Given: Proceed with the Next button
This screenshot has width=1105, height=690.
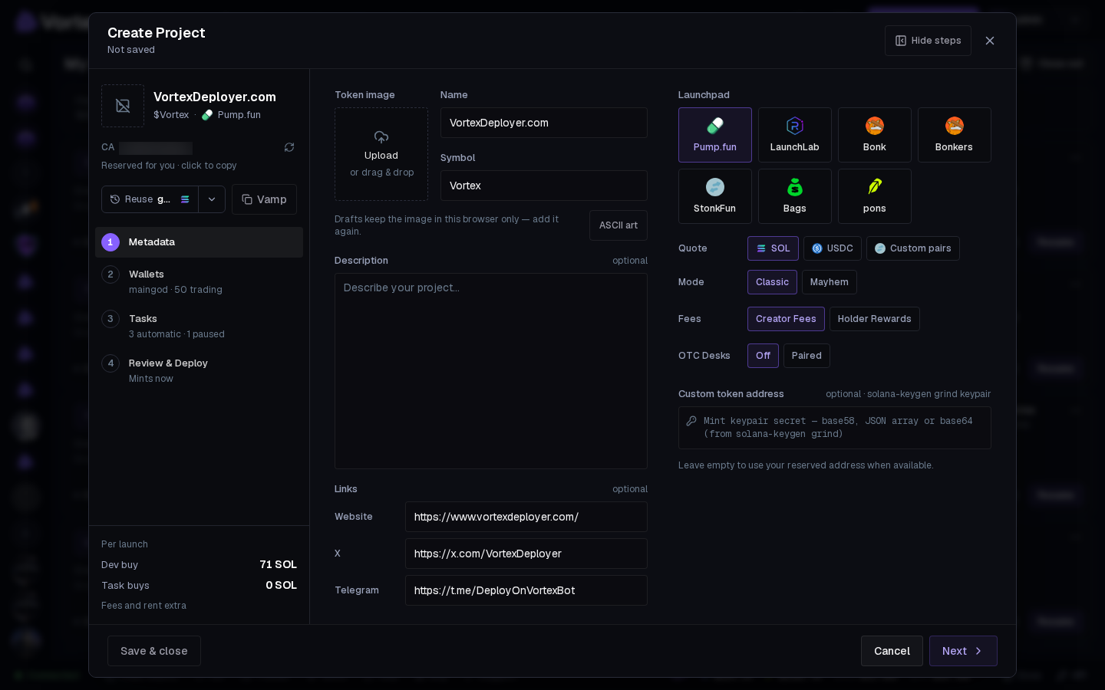Looking at the screenshot, I should tap(963, 651).
